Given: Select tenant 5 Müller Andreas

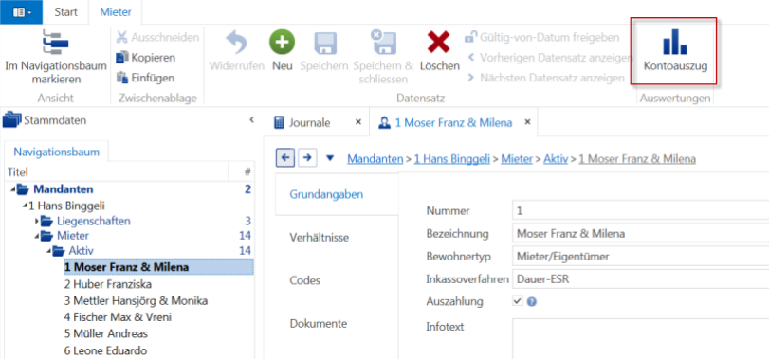Looking at the screenshot, I should click(105, 334).
